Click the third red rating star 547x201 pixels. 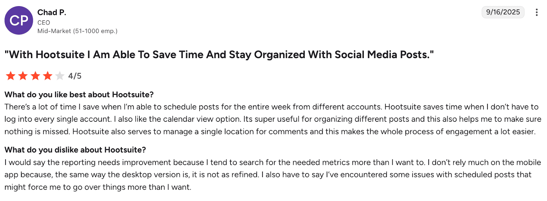[x=35, y=76]
